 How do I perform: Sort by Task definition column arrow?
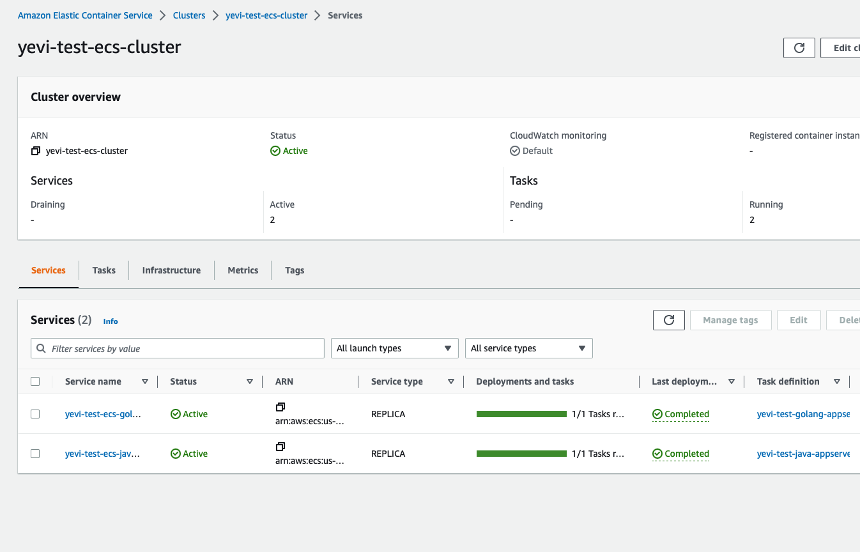tap(837, 381)
